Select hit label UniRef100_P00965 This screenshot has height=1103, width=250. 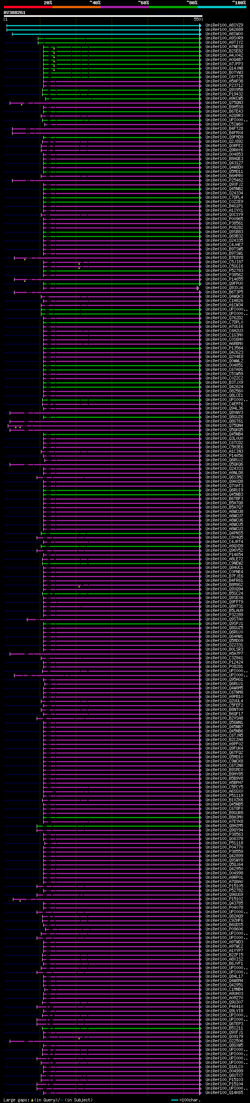tap(224, 219)
